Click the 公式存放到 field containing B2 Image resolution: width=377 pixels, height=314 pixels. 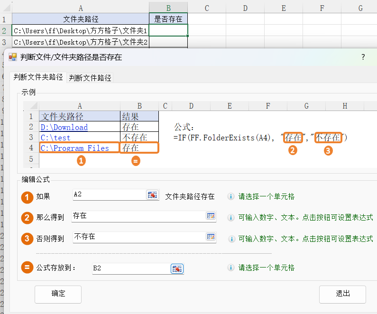tap(130, 268)
